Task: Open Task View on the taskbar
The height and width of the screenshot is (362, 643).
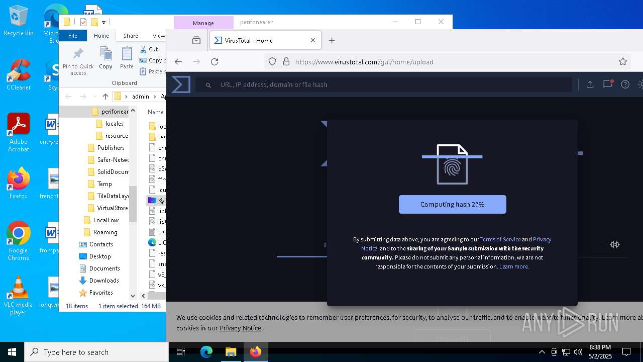Action: point(181,352)
